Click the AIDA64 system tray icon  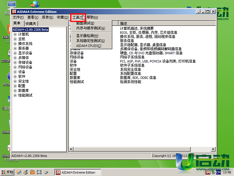tap(208, 172)
